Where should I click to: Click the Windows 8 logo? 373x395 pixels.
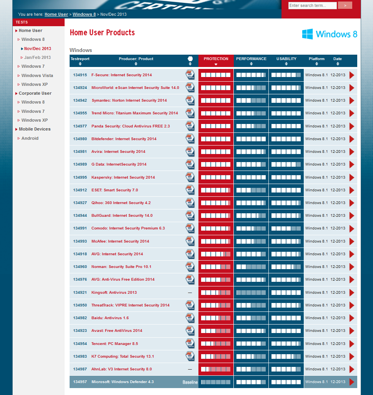pos(330,34)
